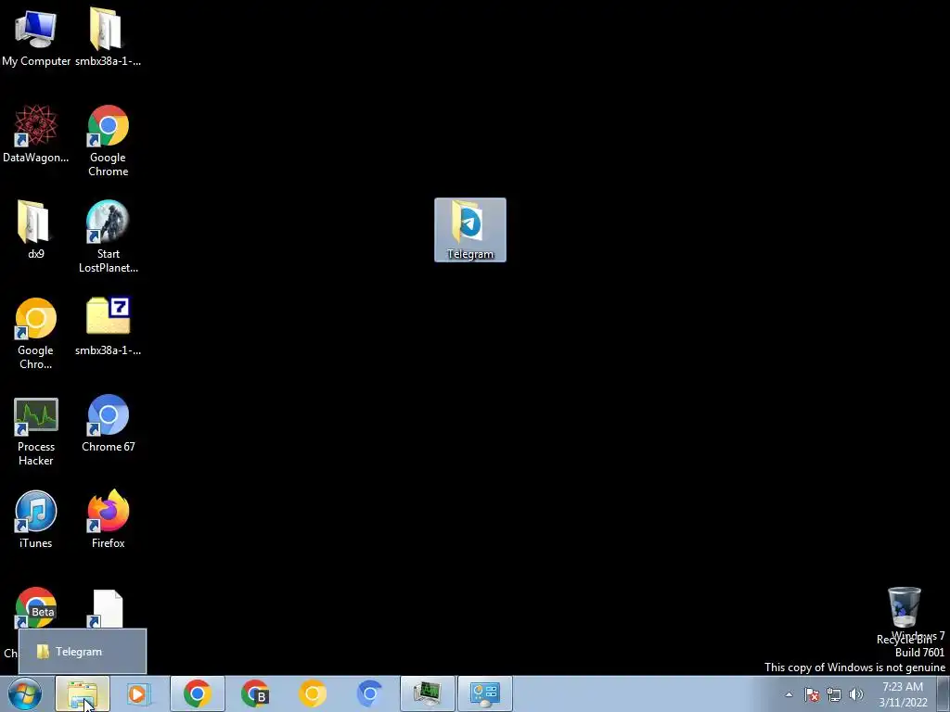Click the Windows Explorer taskbar button
Image resolution: width=950 pixels, height=712 pixels.
(83, 693)
